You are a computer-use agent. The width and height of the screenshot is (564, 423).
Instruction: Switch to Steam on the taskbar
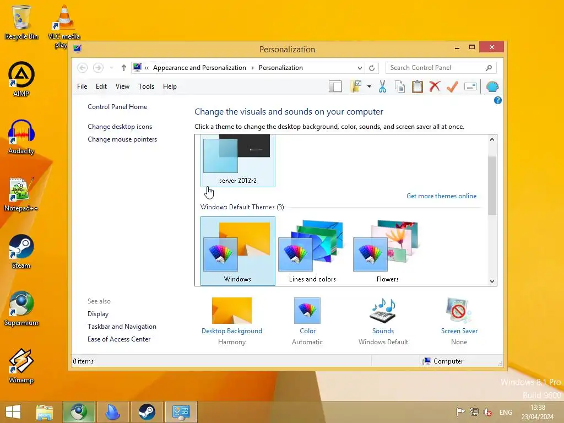147,412
